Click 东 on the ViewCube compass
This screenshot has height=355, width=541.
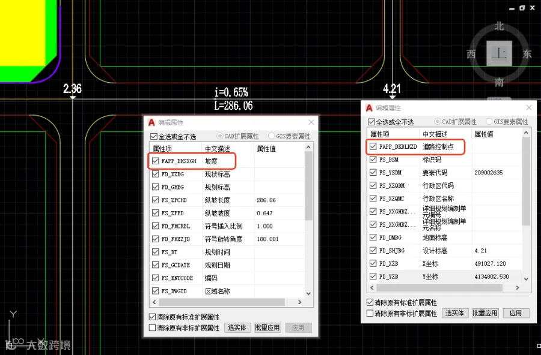(527, 54)
